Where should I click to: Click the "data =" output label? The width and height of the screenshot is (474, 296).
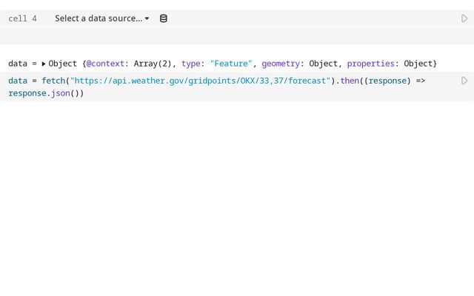coord(22,64)
